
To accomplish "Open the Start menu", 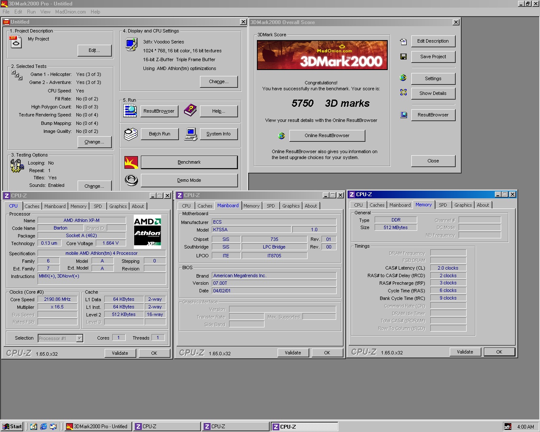I will 12,427.
